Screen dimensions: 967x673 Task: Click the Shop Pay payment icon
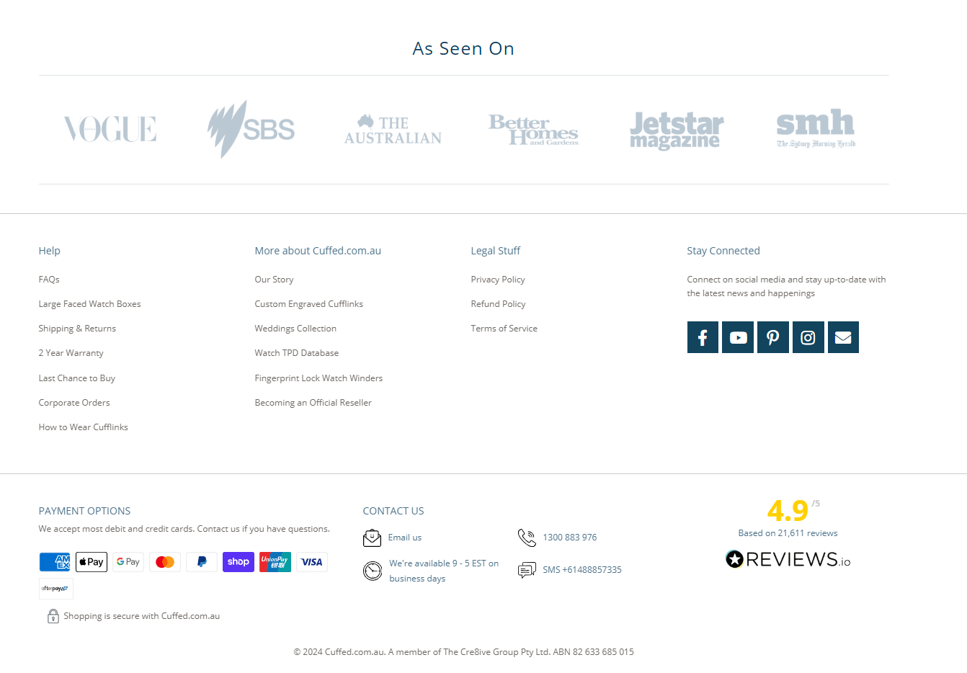[x=239, y=562]
